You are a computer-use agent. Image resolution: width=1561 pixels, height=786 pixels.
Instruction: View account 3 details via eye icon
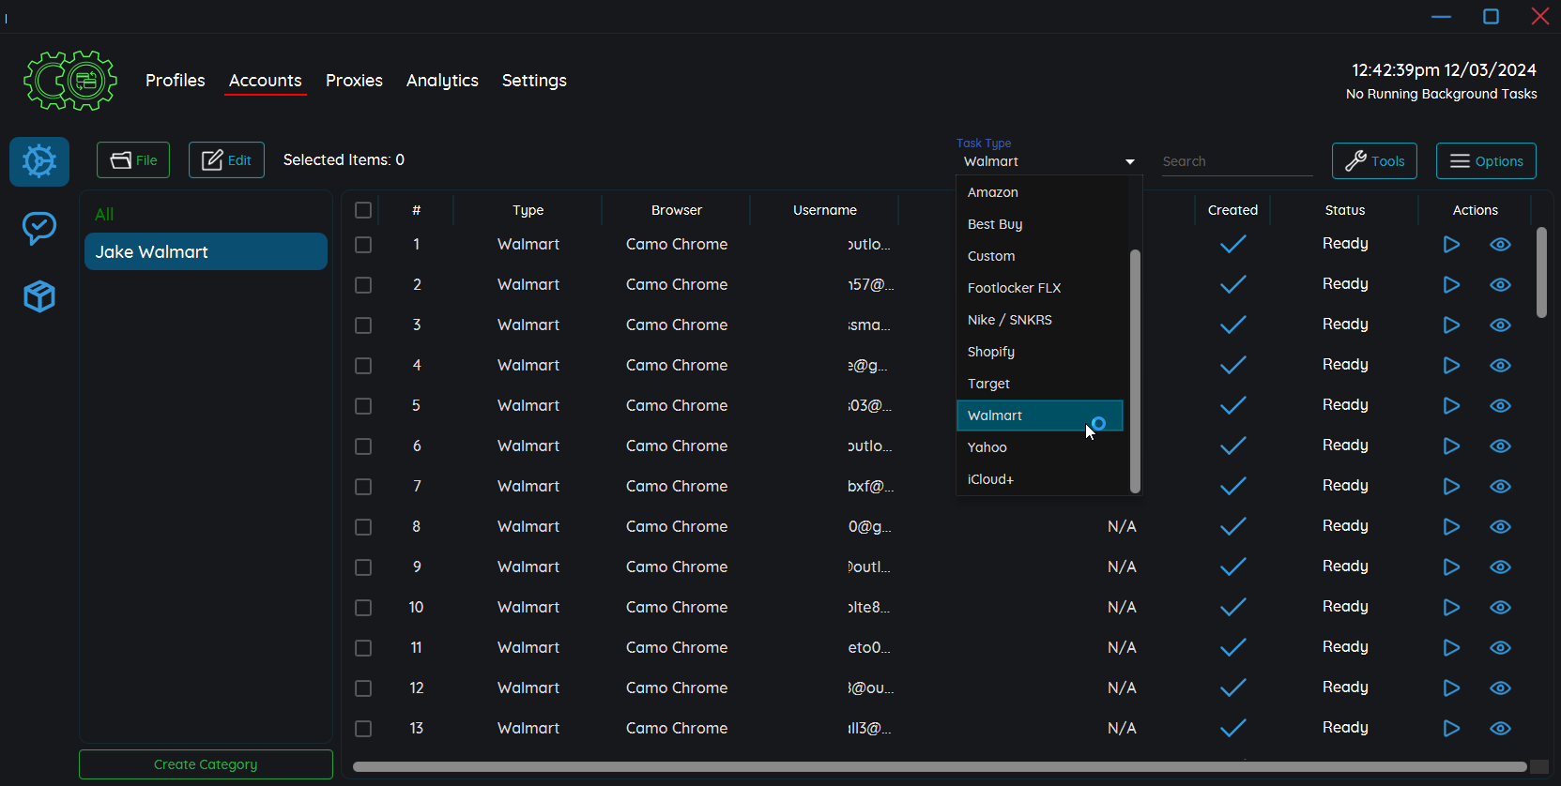point(1500,325)
